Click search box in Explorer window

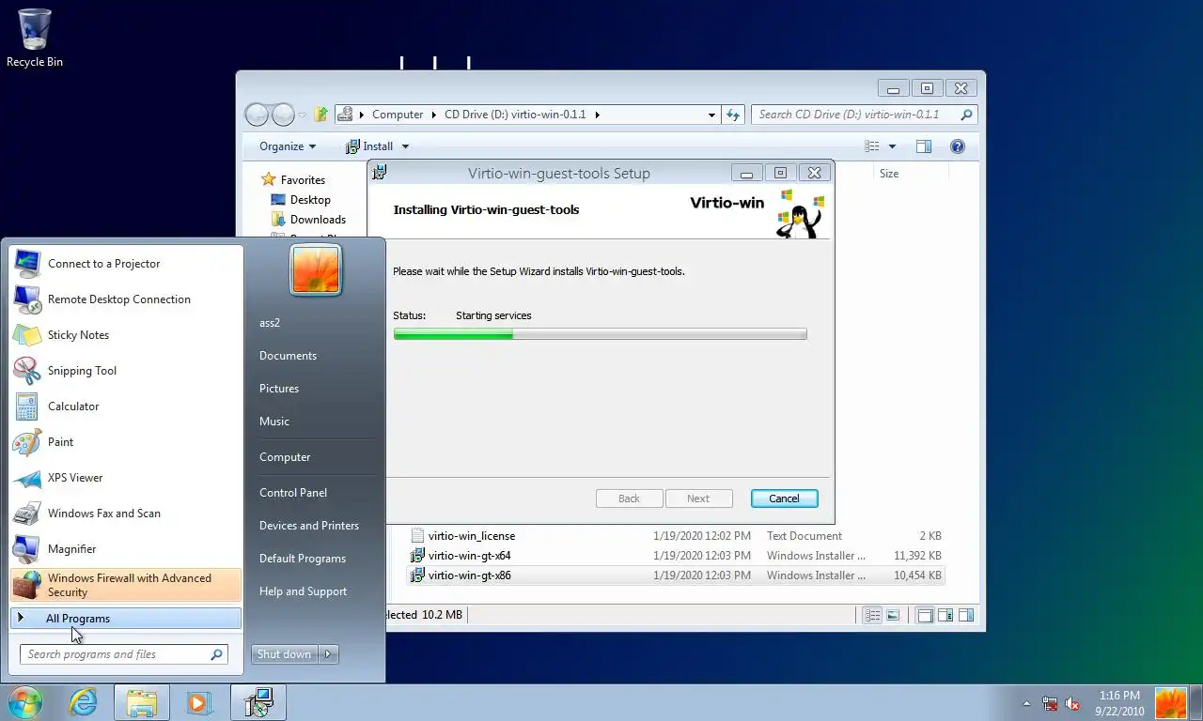click(865, 115)
